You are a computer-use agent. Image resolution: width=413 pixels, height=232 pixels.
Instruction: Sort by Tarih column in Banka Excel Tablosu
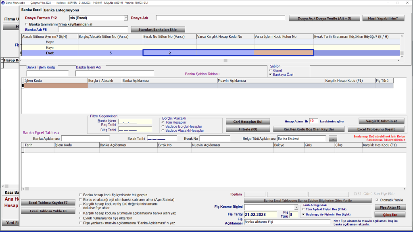39,145
